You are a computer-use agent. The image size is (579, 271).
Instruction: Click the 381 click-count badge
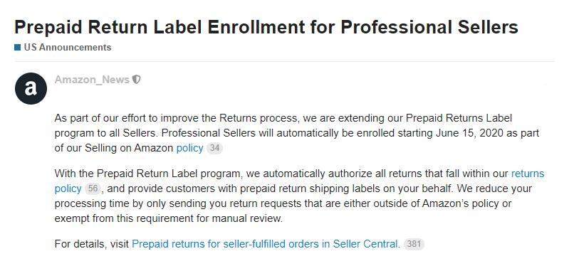click(414, 244)
